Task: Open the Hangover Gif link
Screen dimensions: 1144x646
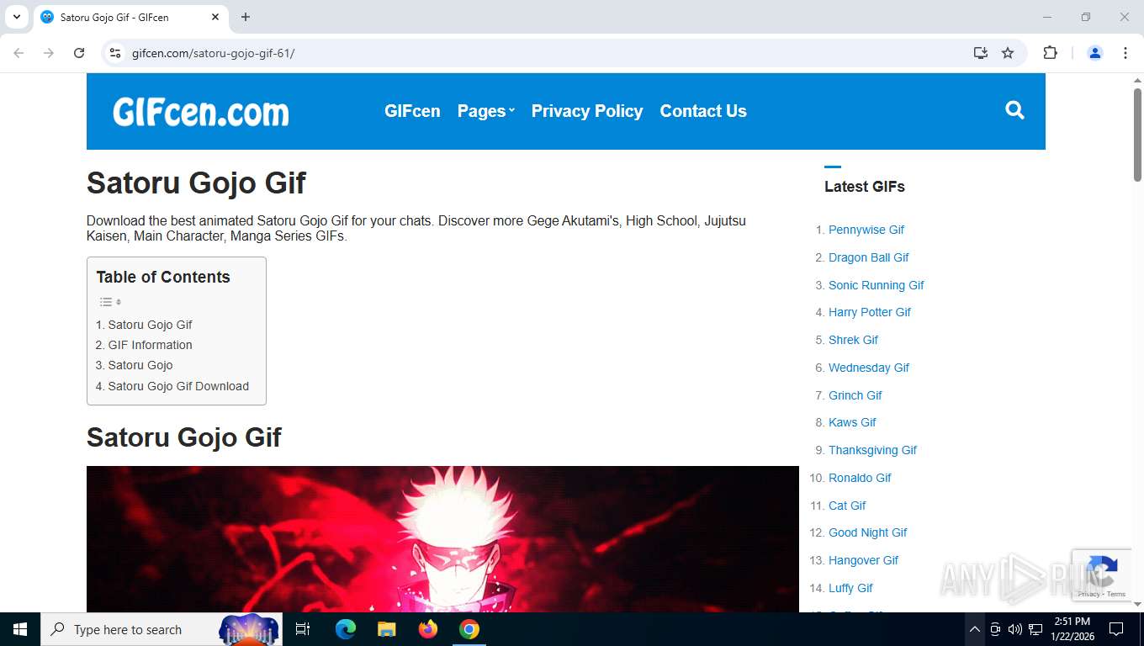Action: tap(863, 560)
